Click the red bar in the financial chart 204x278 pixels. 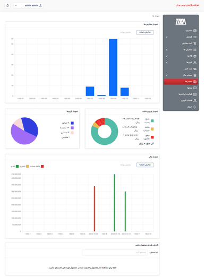(95, 209)
